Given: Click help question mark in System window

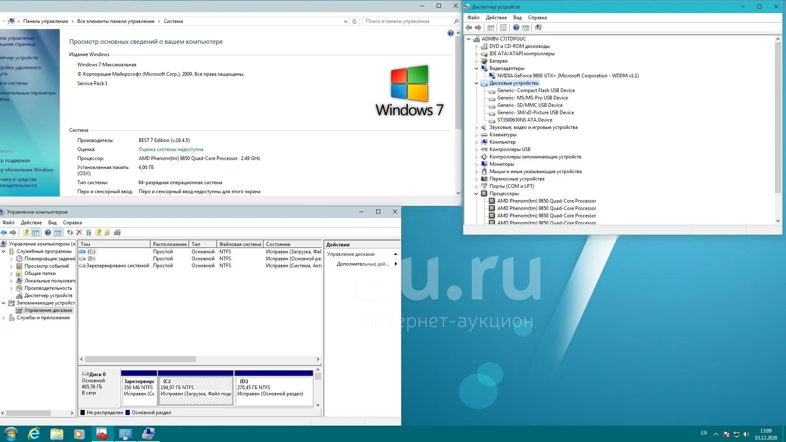Looking at the screenshot, I should click(x=451, y=33).
